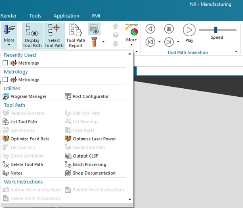Jump to next operation in animation
Viewport: 243px width, 208px height.
(169, 42)
